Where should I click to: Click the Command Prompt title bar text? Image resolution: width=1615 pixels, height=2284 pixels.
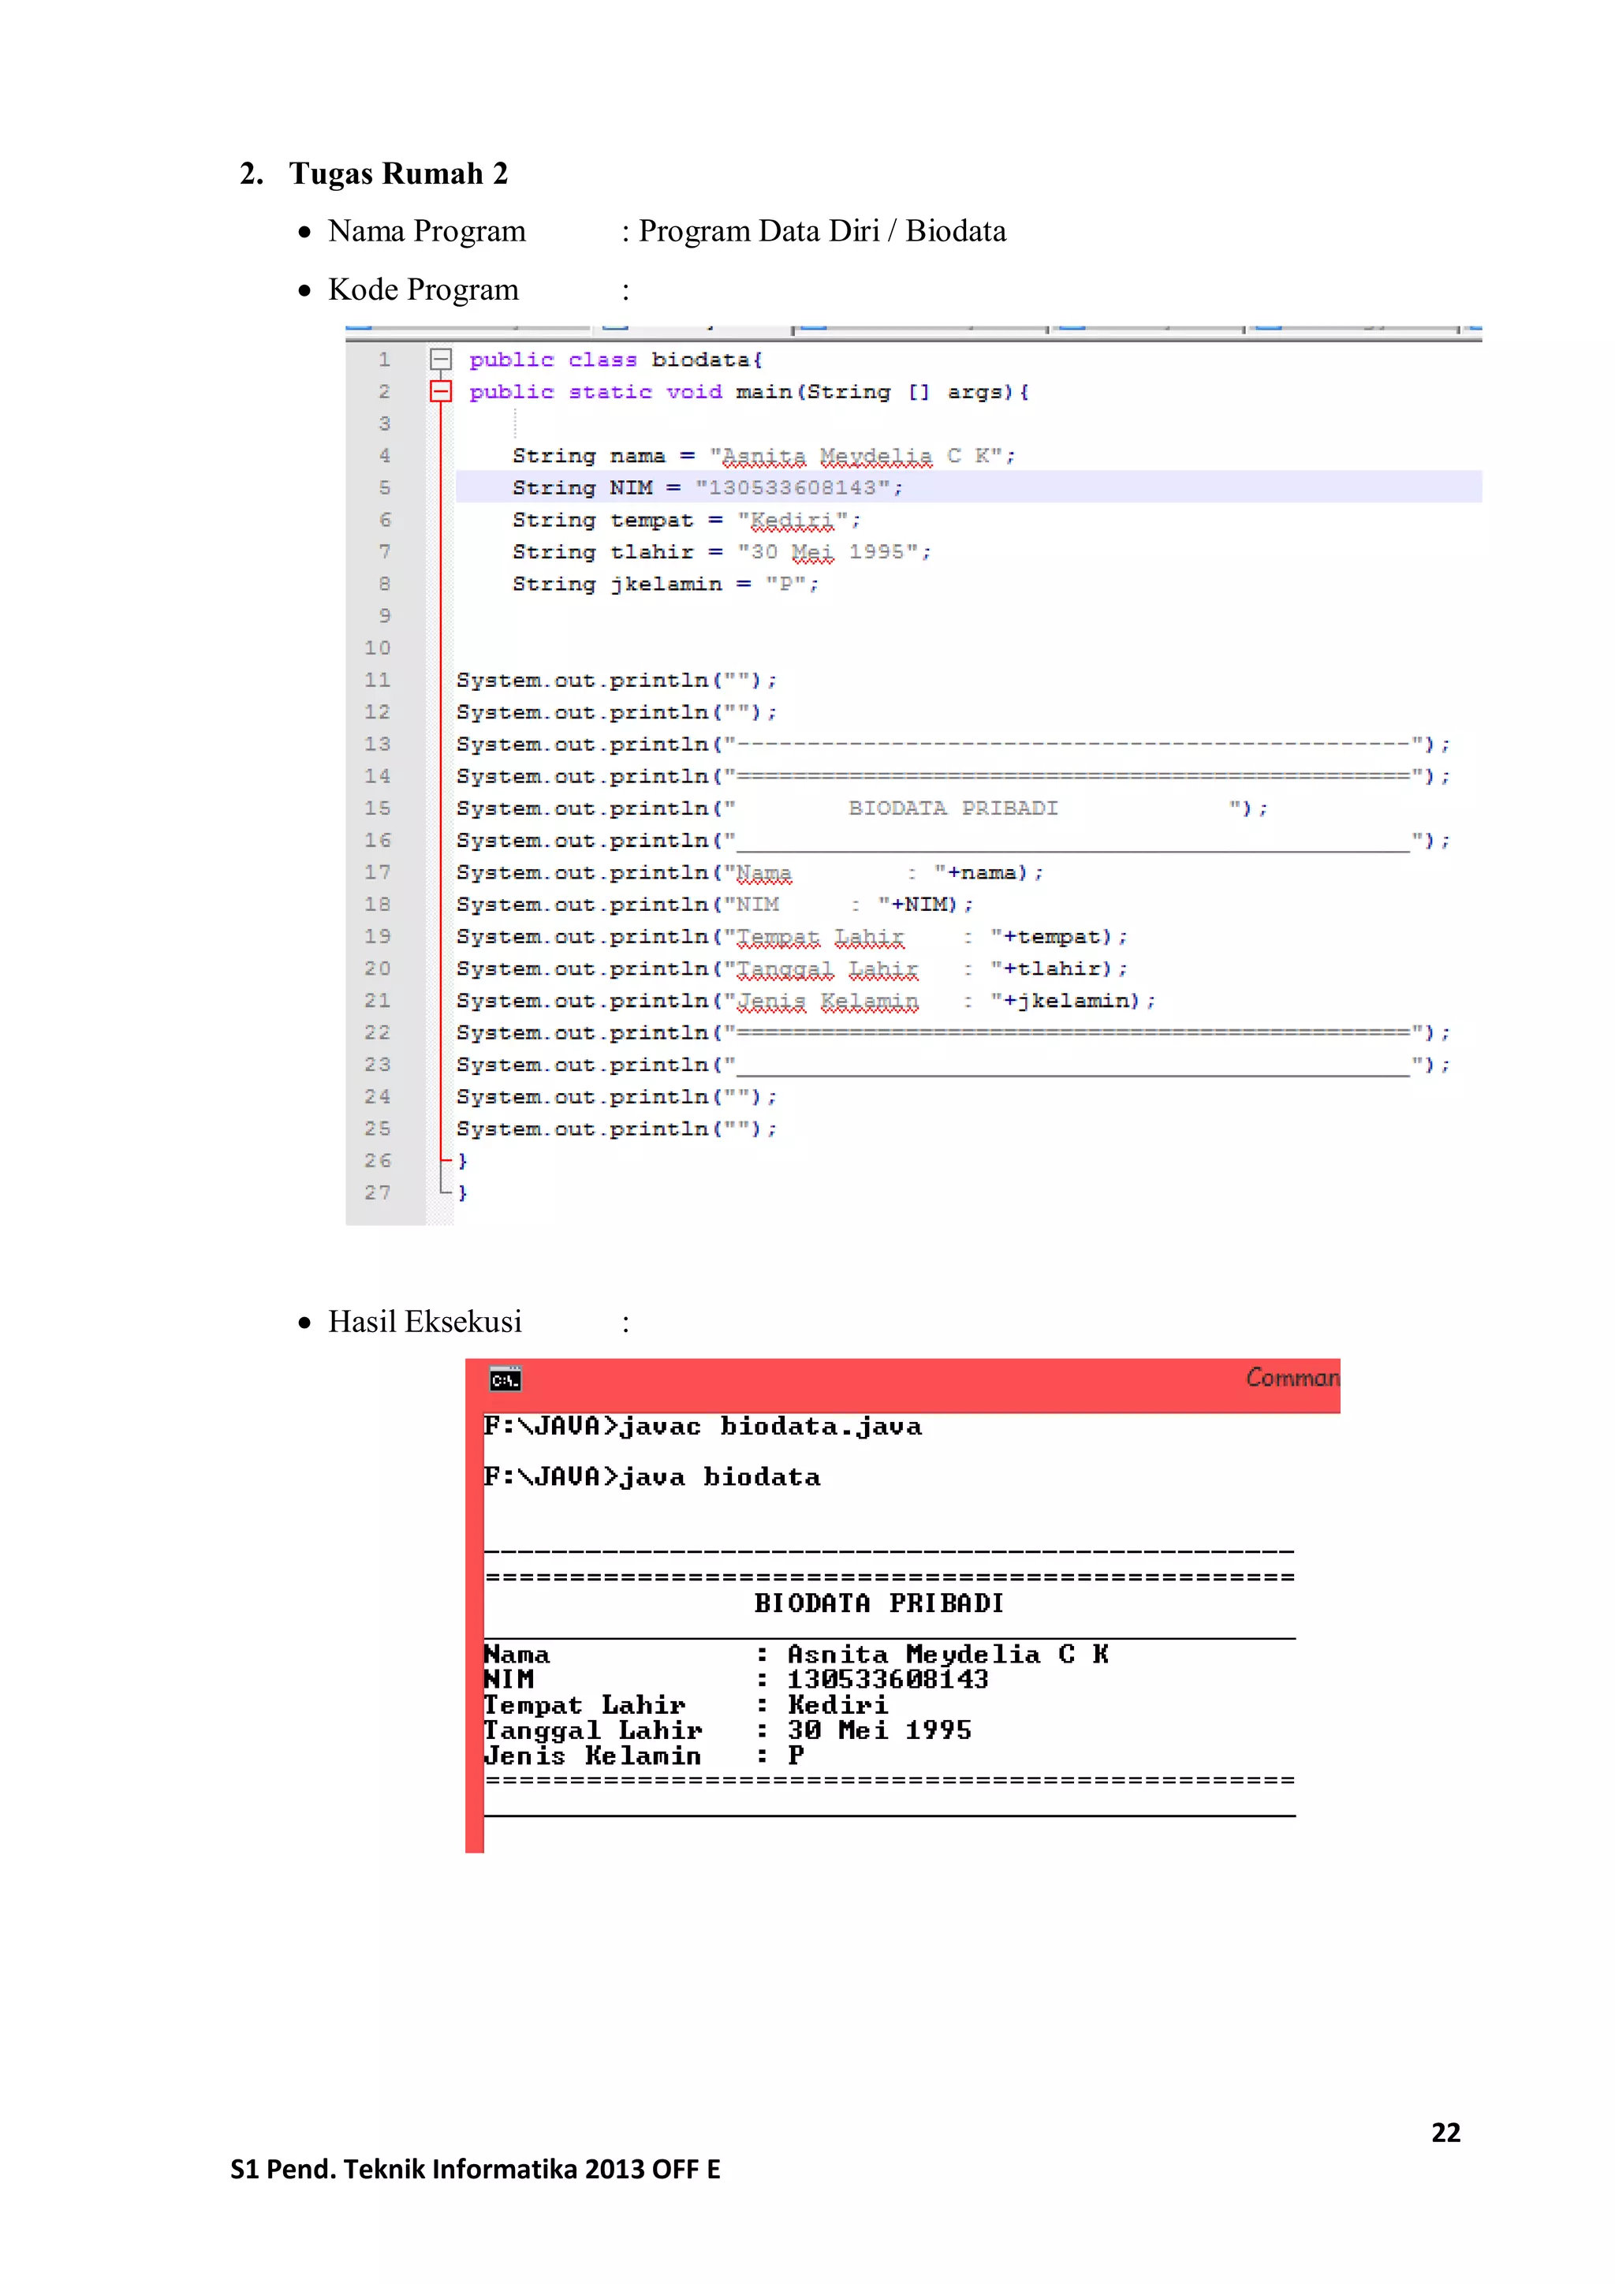tap(1291, 1378)
